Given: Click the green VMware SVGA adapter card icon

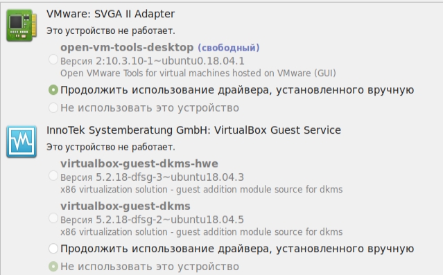Looking at the screenshot, I should coord(21,25).
